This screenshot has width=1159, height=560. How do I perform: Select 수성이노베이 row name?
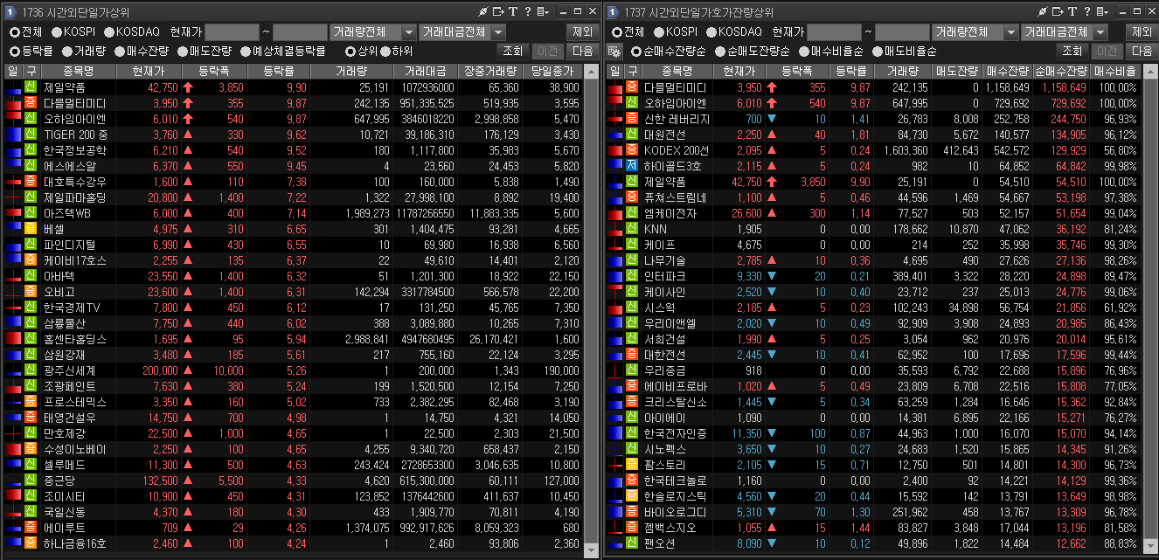74,449
